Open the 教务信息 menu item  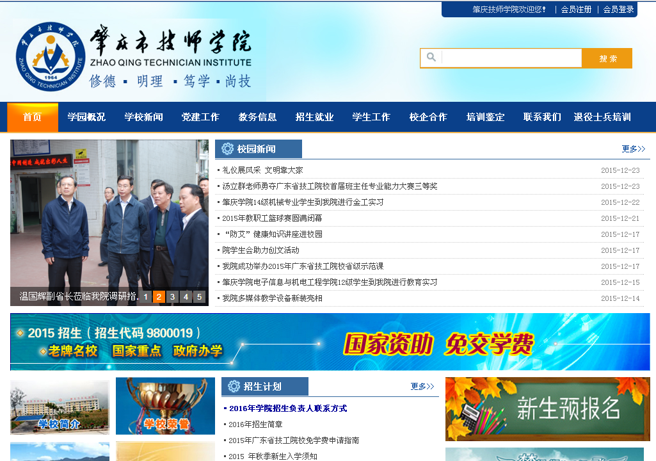257,117
